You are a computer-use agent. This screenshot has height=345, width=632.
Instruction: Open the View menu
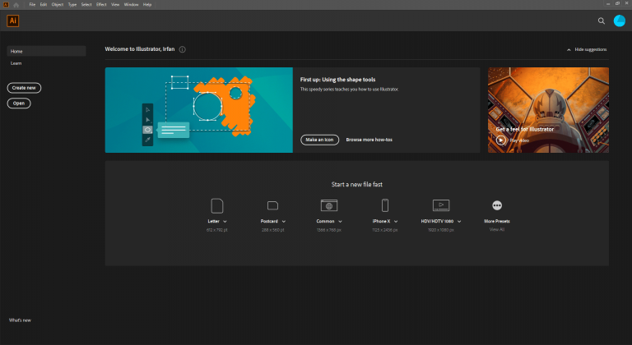coord(115,5)
